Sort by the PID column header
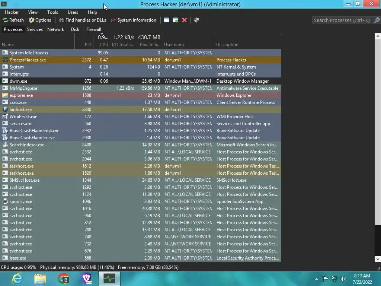Viewport: 381px width, 286px height. (84, 41)
